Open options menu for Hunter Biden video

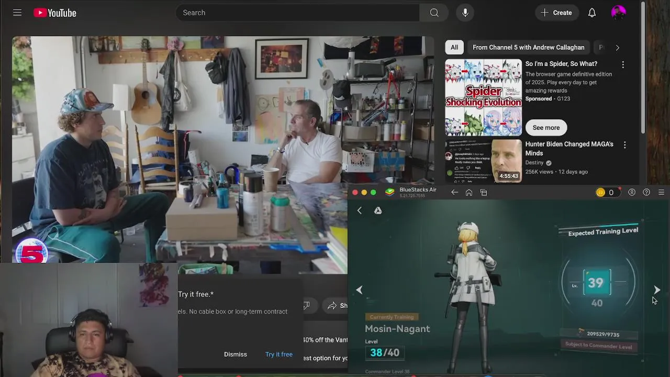(624, 145)
